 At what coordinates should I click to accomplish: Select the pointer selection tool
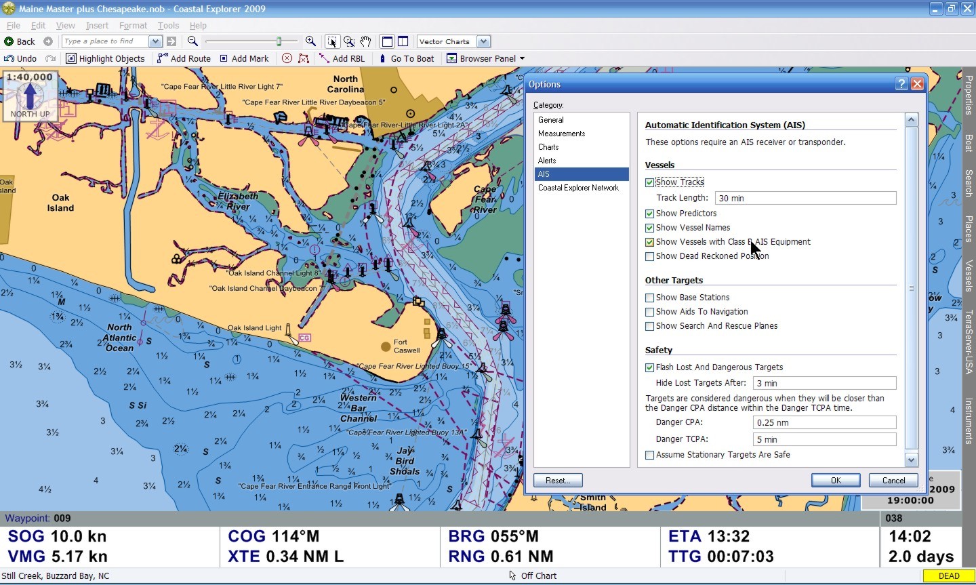click(x=332, y=41)
